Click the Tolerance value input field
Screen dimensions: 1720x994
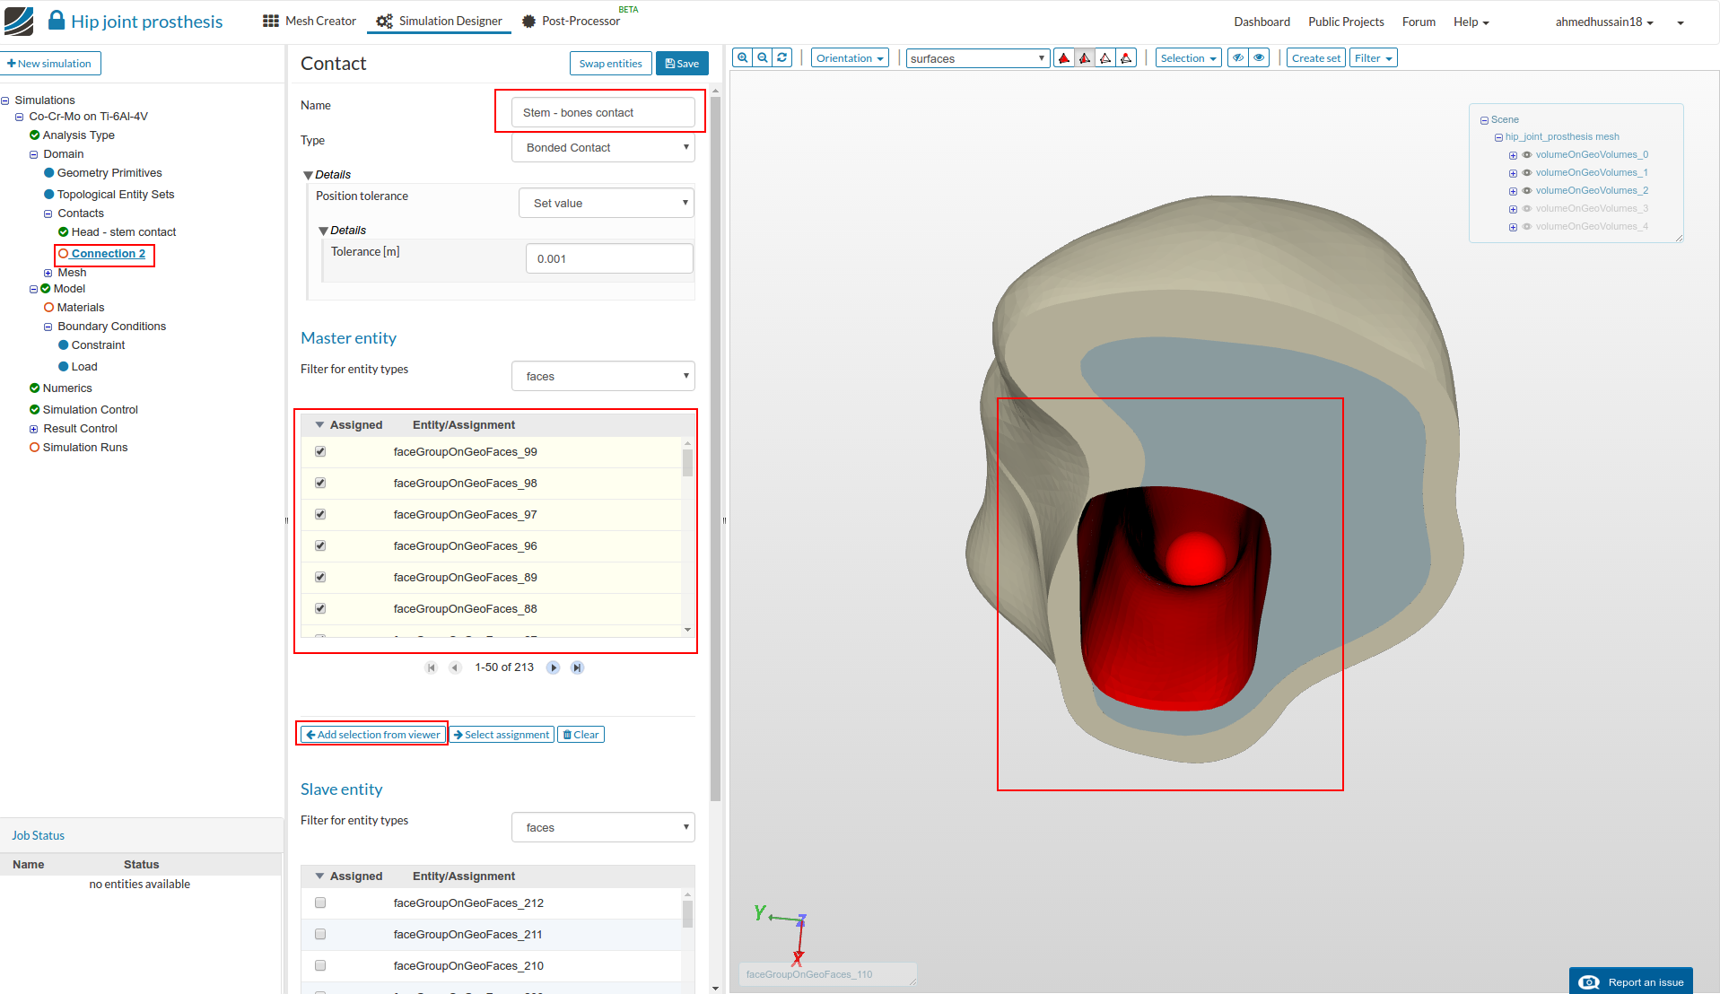[x=608, y=259]
